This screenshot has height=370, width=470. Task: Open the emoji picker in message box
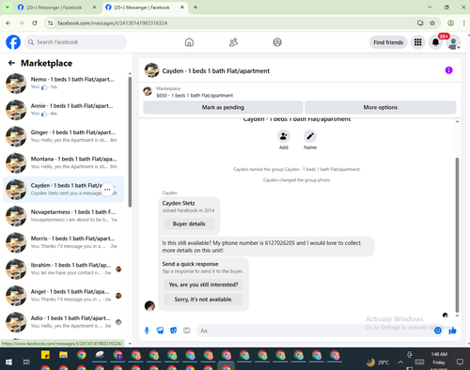pyautogui.click(x=438, y=331)
